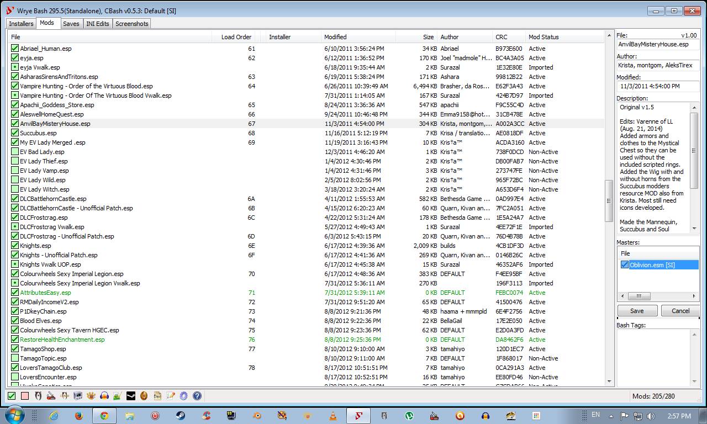Toggle Oblivion.esm [SI] master checkbox
The height and width of the screenshot is (424, 707).
tap(625, 265)
